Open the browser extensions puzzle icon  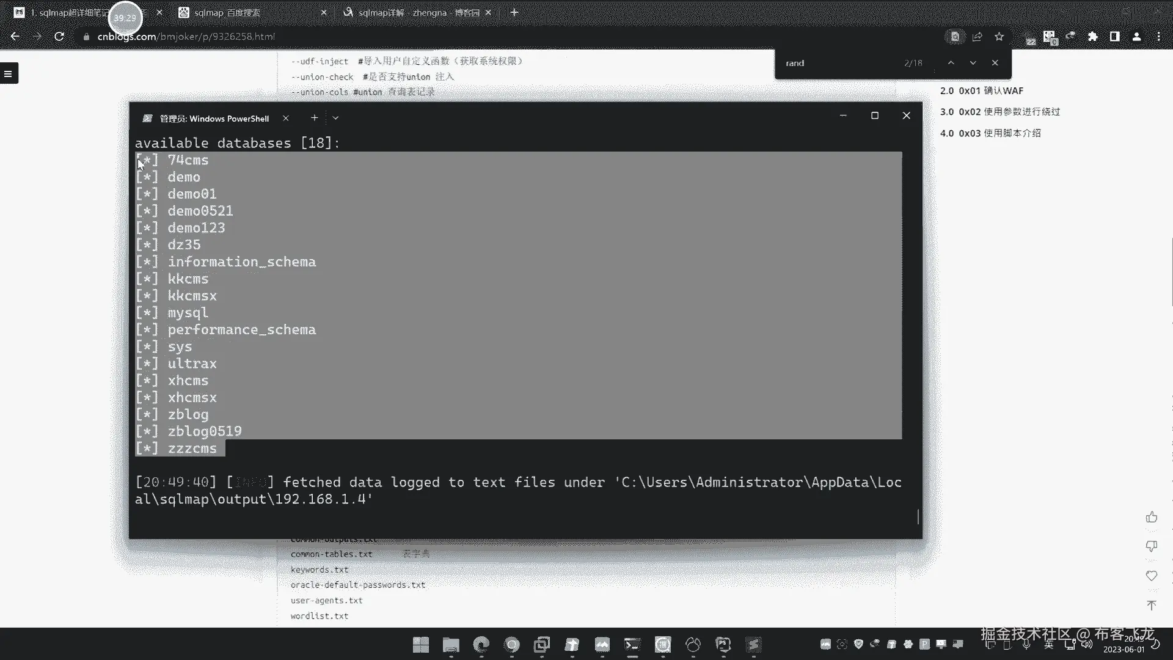click(x=1092, y=37)
